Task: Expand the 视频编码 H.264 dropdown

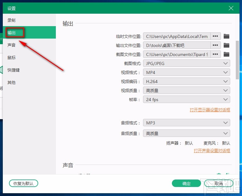Action: [x=186, y=81]
